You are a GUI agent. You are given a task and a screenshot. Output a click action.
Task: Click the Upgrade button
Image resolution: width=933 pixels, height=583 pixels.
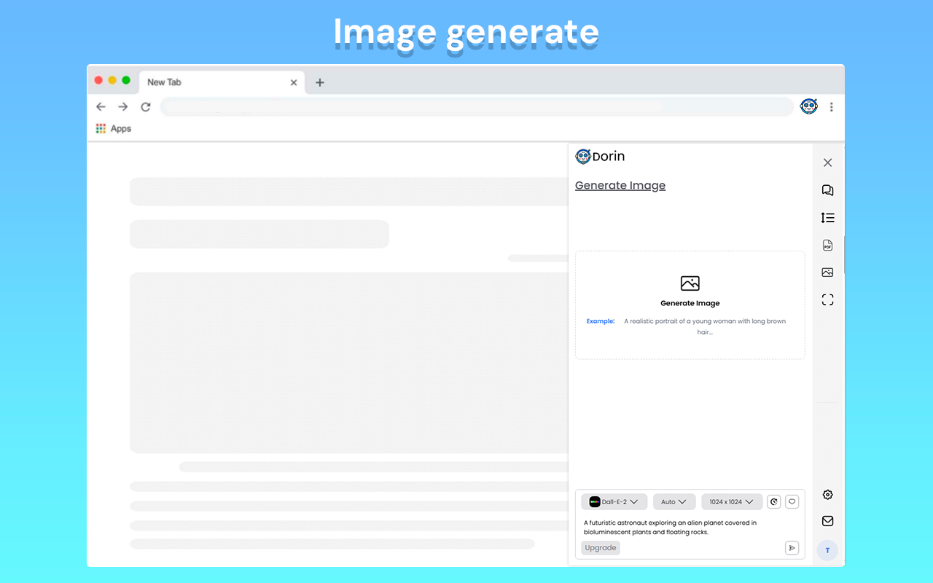point(601,548)
